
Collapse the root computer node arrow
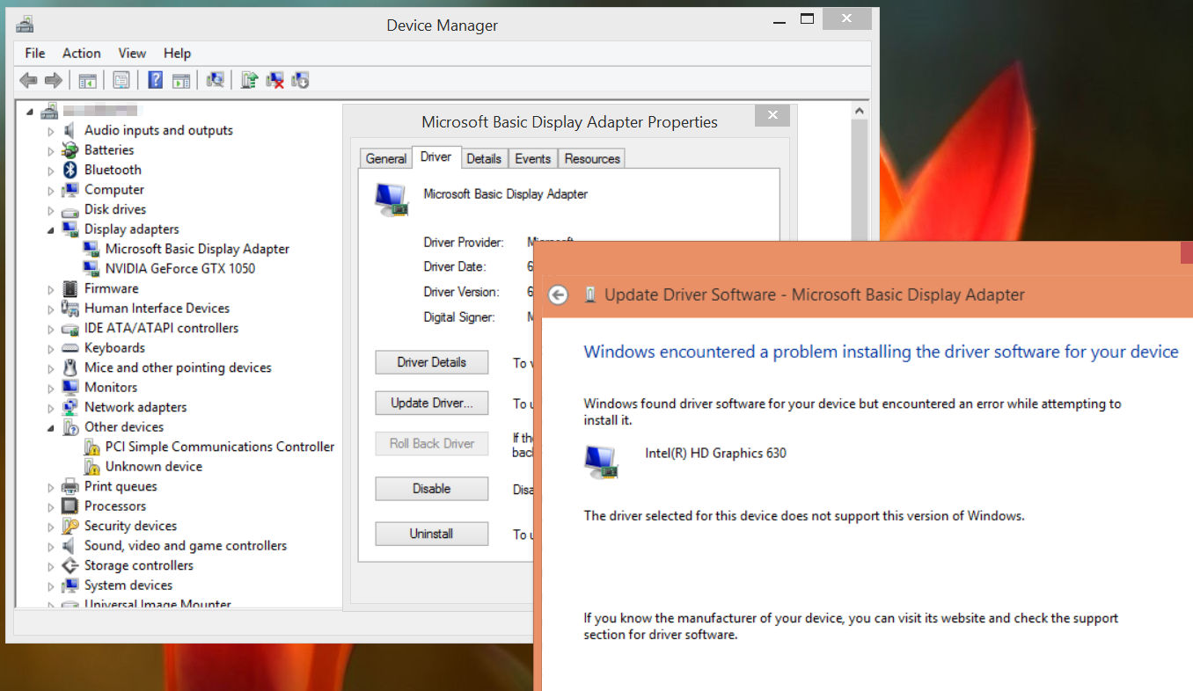click(30, 112)
